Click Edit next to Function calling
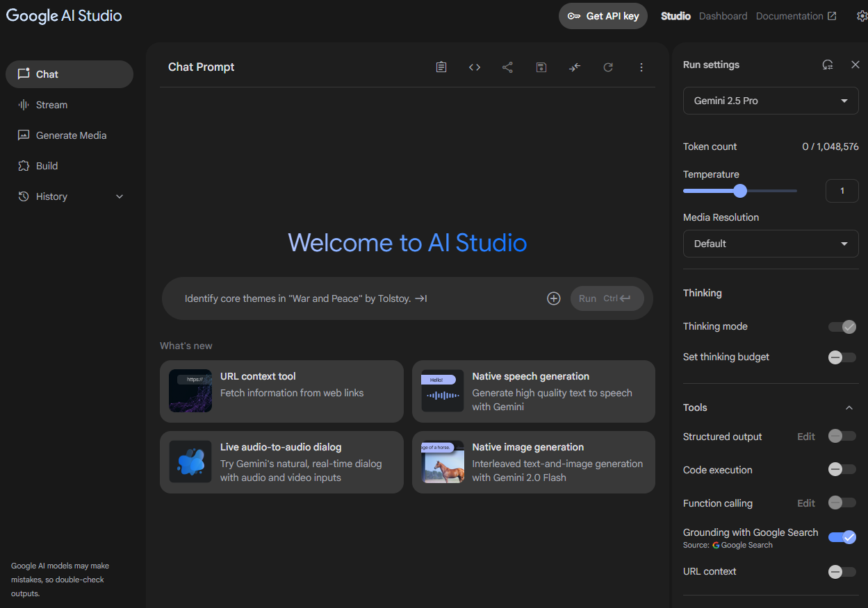Viewport: 868px width, 608px height. tap(806, 503)
